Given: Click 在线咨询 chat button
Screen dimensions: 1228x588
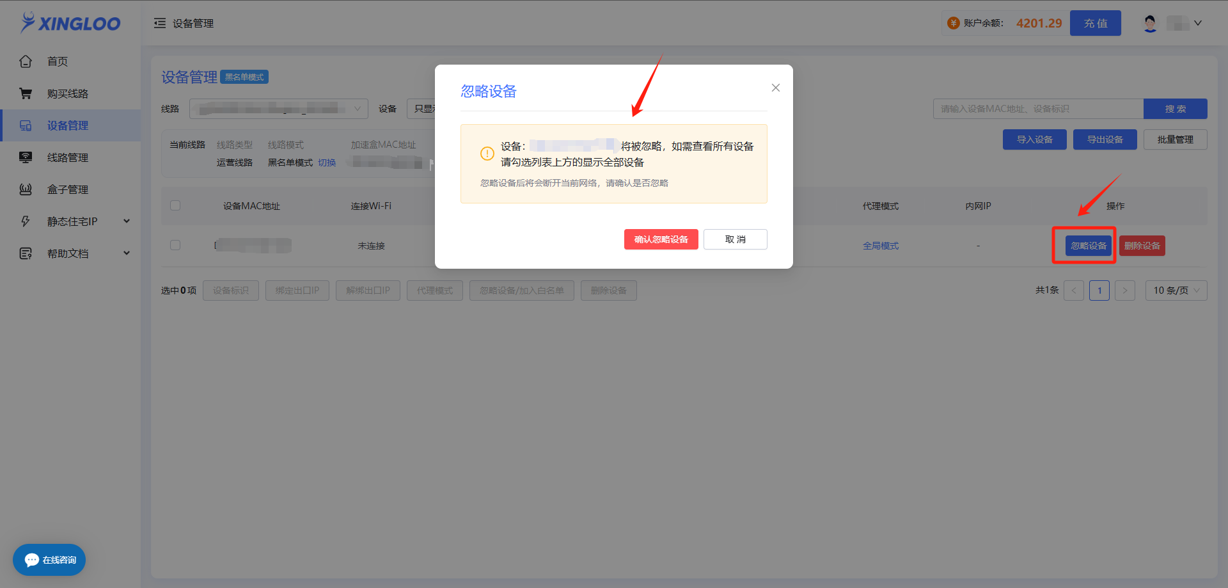Looking at the screenshot, I should pyautogui.click(x=49, y=560).
